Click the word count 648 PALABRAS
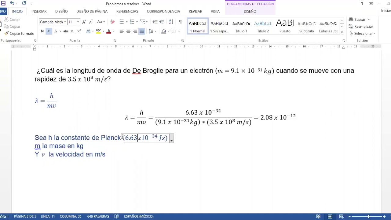This screenshot has width=391, height=220. pyautogui.click(x=98, y=216)
